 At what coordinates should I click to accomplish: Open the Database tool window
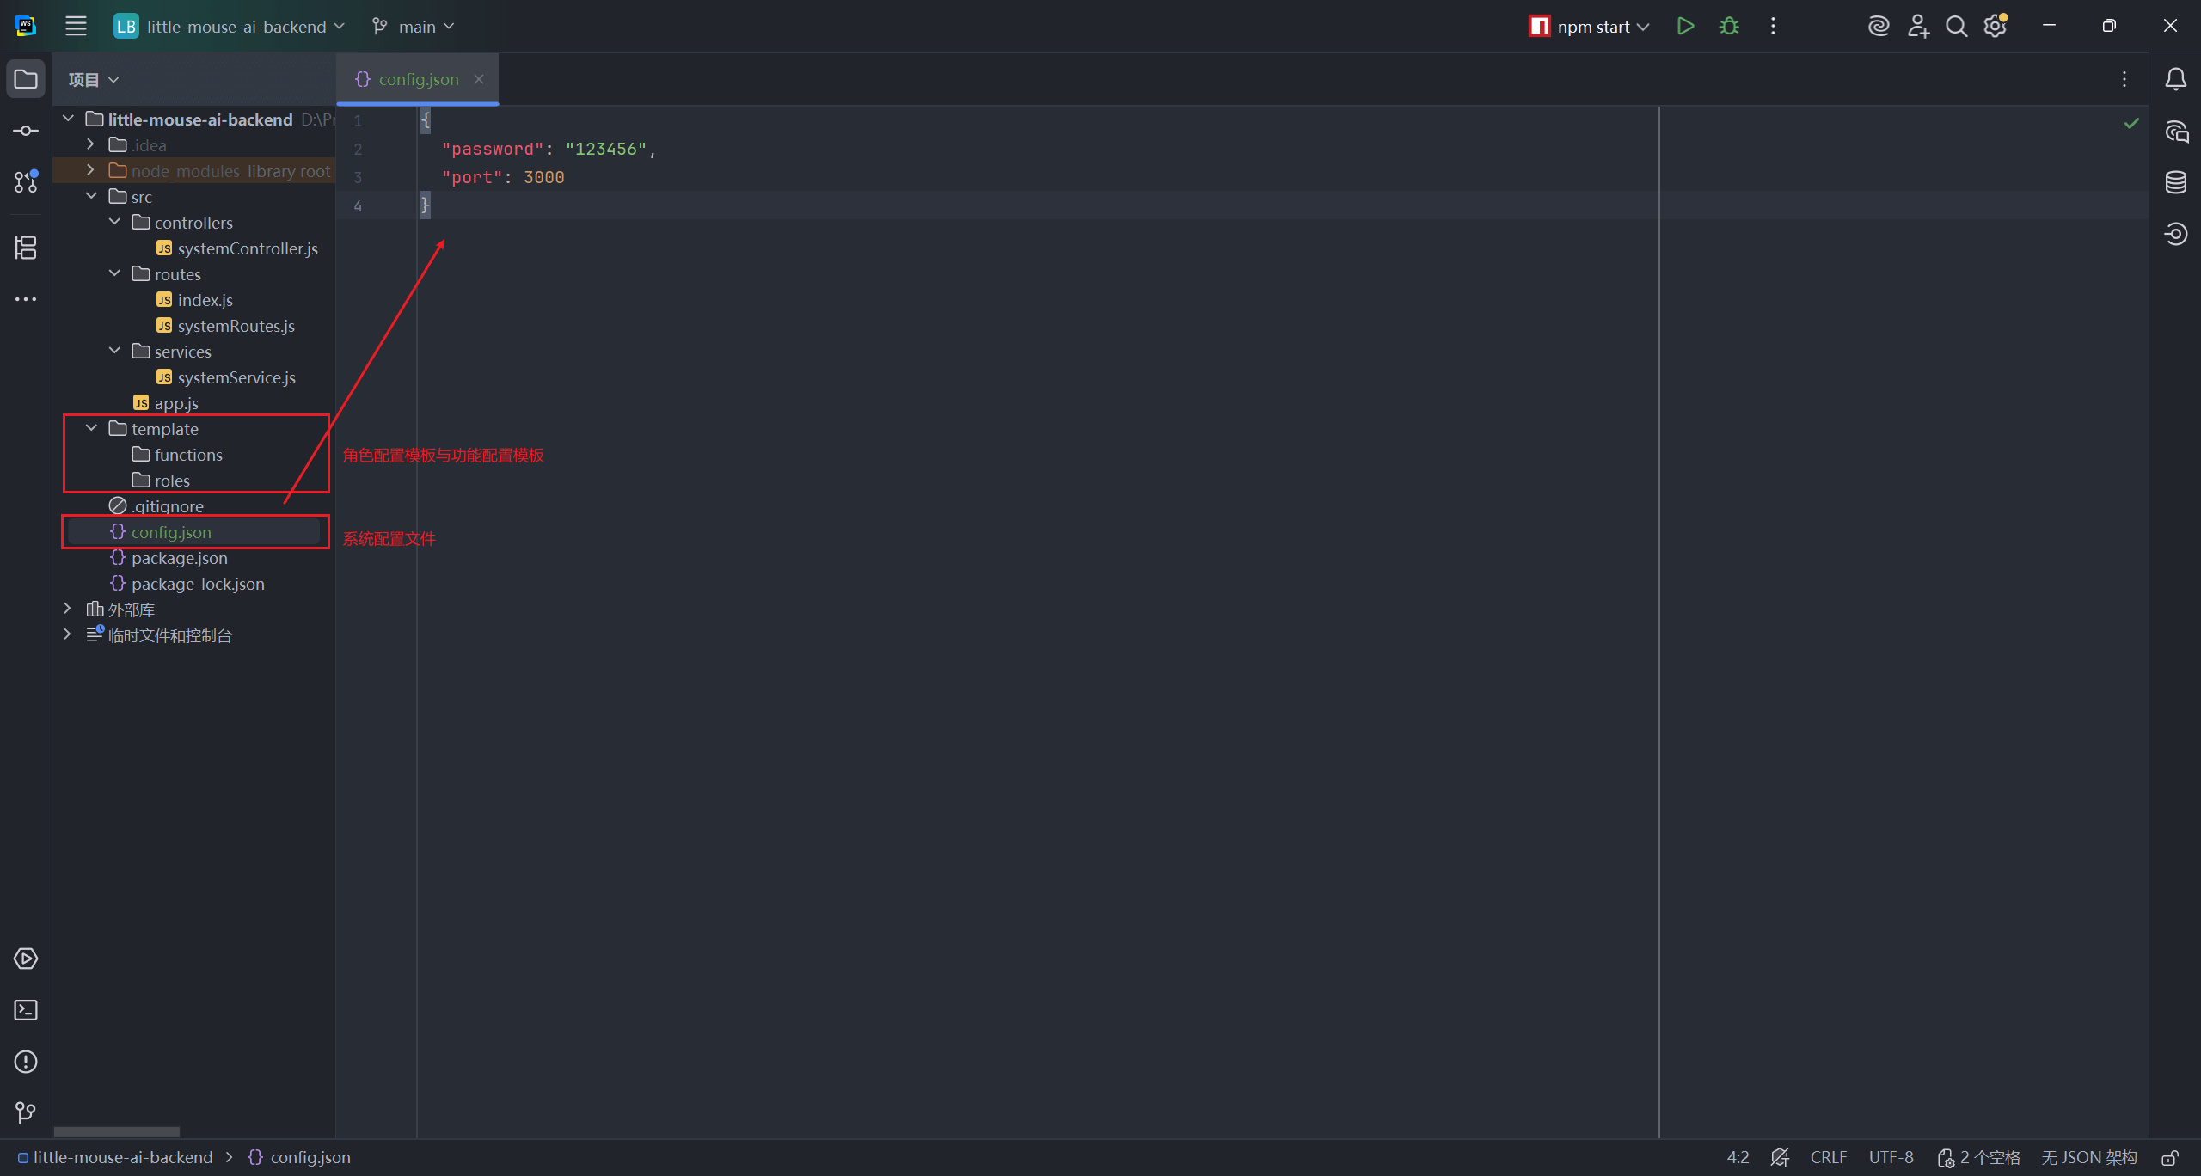[2176, 182]
